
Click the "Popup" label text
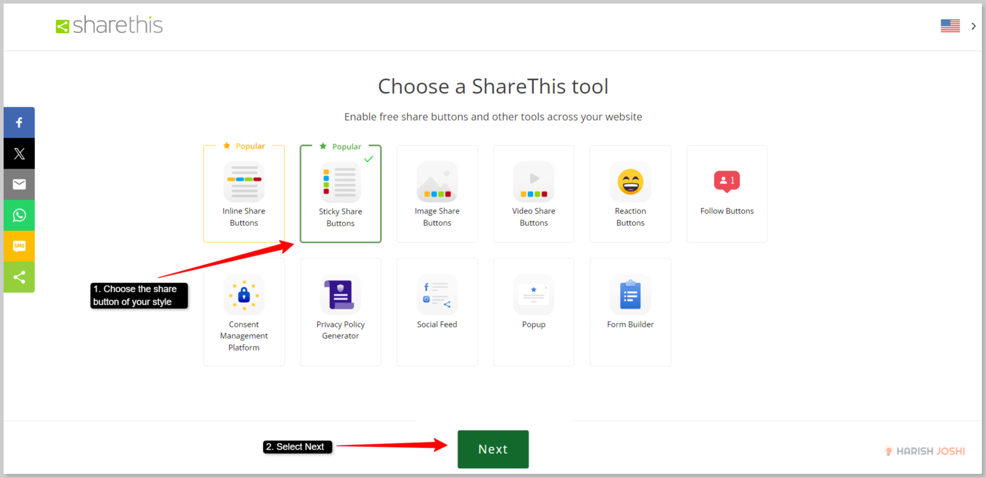pos(533,324)
